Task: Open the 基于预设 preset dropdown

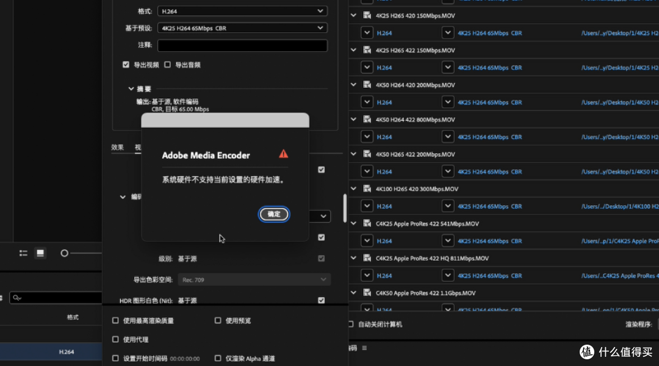Action: pyautogui.click(x=242, y=28)
